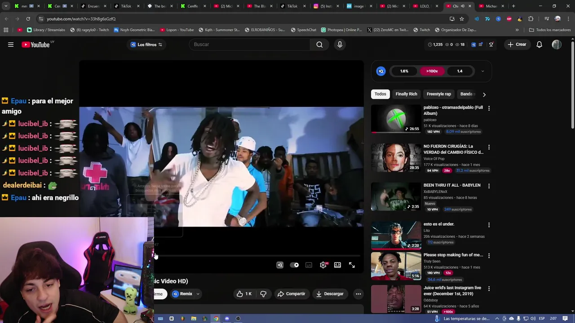This screenshot has width=575, height=323.
Task: Click inside the Buscar search field
Action: tap(249, 44)
